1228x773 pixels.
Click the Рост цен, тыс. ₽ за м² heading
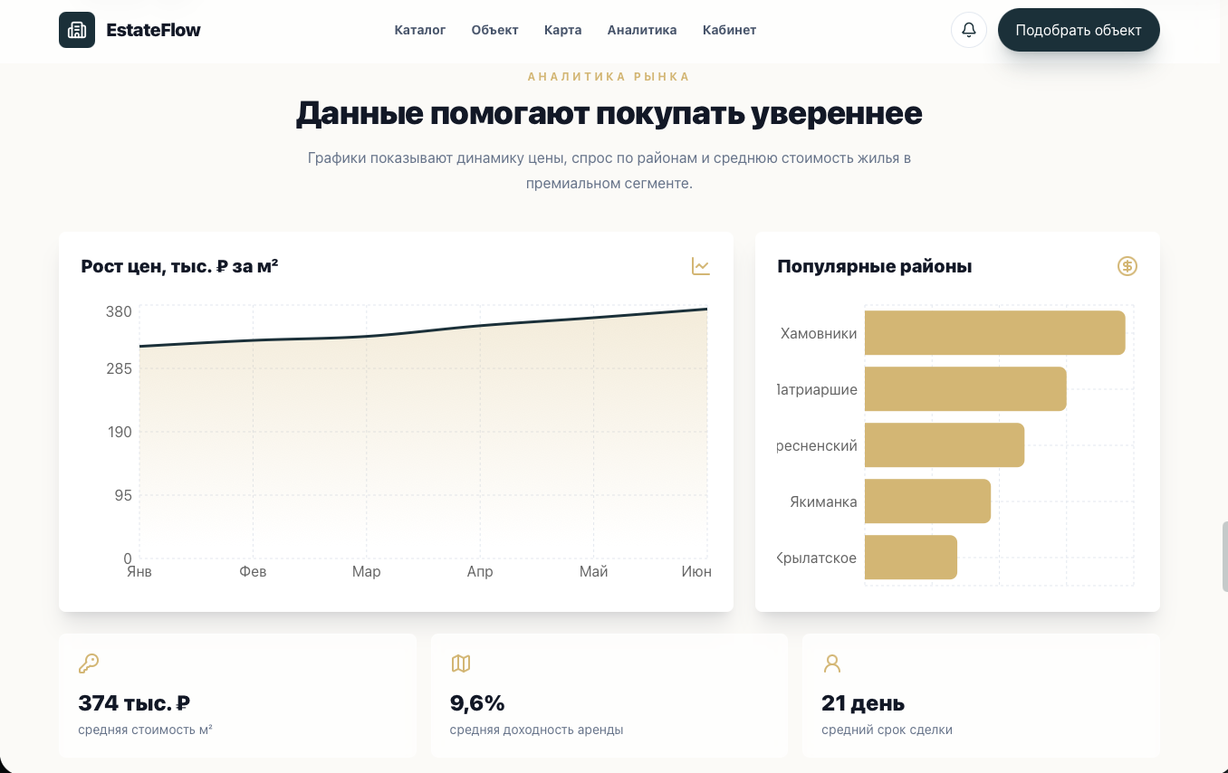179,266
